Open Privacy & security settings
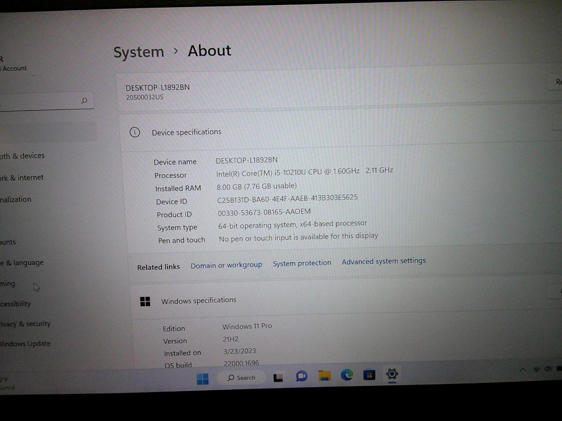 tap(25, 324)
